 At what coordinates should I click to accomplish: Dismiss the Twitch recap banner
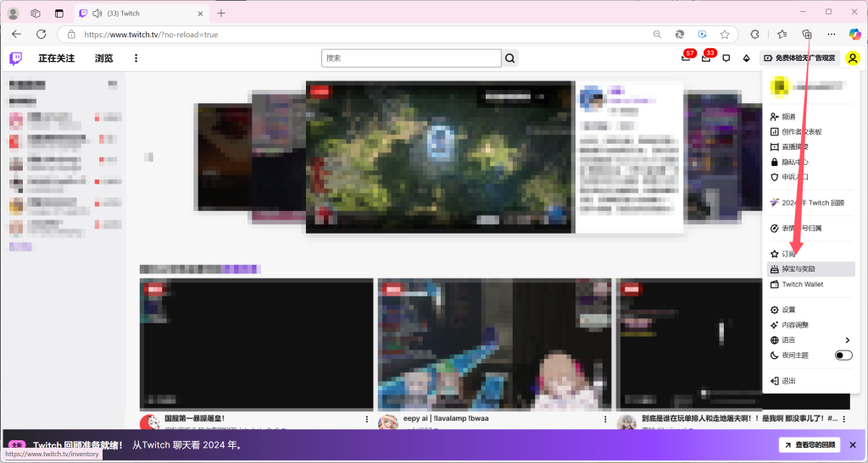853,444
